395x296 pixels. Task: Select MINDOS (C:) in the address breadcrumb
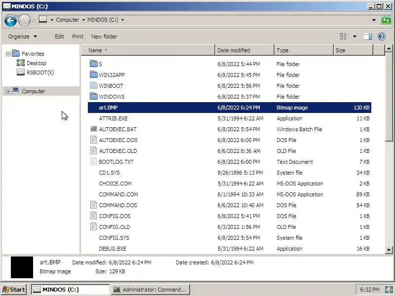coord(103,20)
